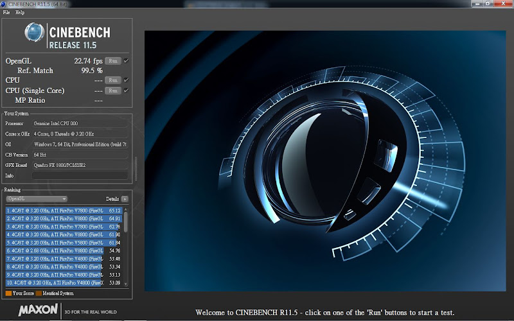The image size is (514, 321).
Task: Select ranking entry 2 with score 64.91
Action: (64, 218)
